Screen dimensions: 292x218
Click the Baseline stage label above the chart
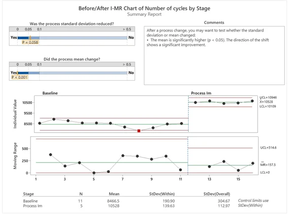(50, 93)
